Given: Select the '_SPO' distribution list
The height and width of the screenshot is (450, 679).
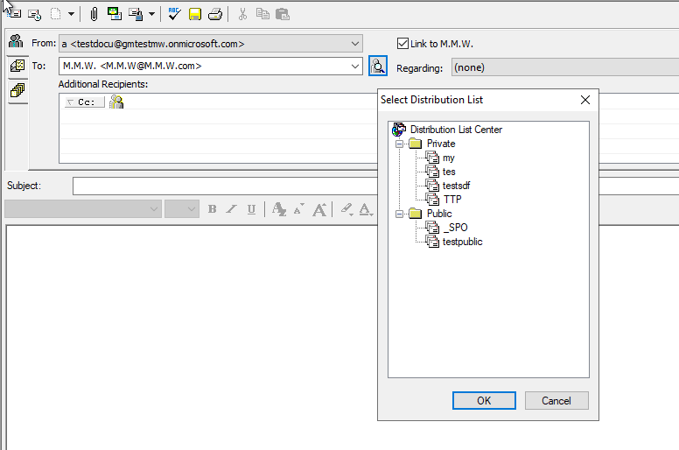Looking at the screenshot, I should [455, 228].
